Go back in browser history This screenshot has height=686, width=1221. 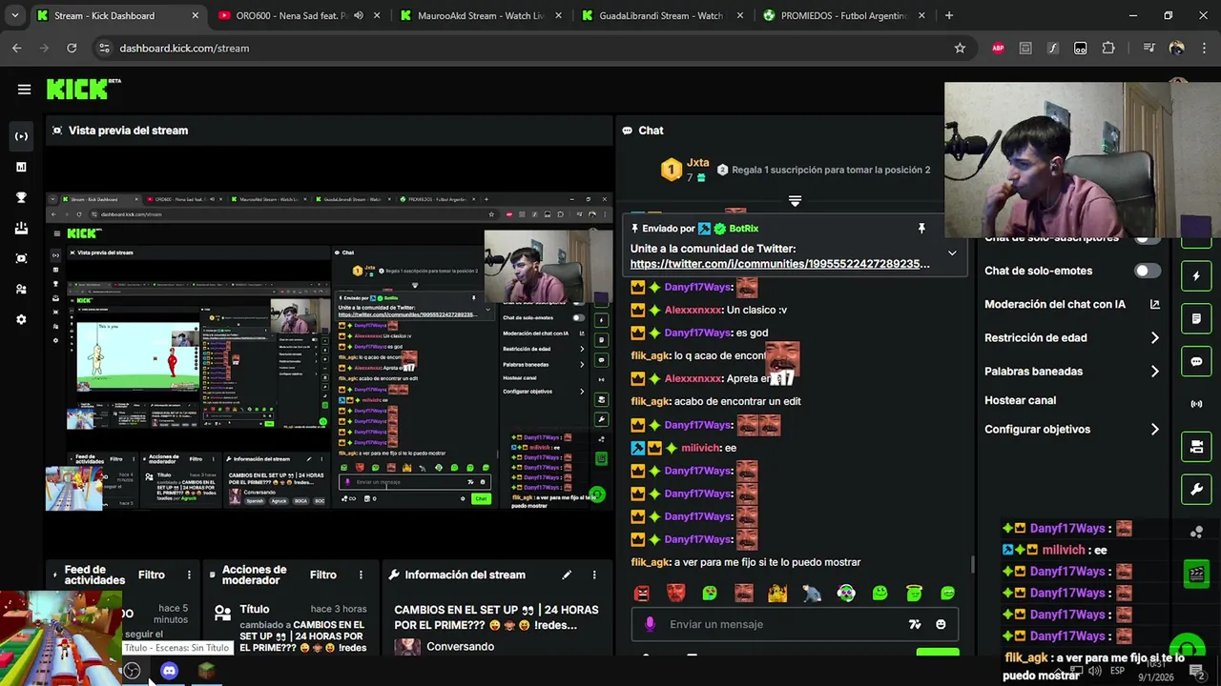tap(17, 48)
